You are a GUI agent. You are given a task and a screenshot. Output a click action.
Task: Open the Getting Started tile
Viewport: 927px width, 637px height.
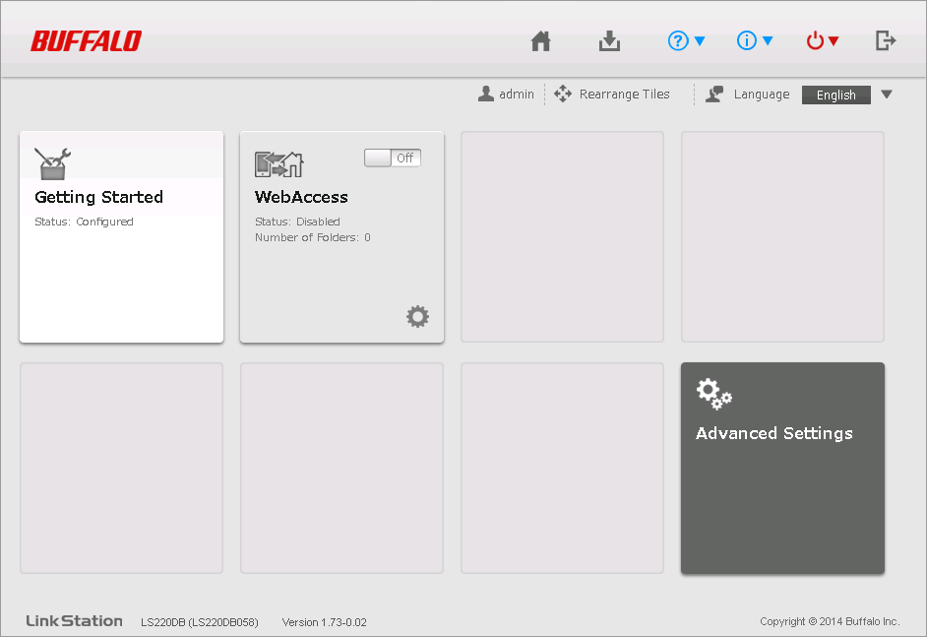tap(121, 237)
